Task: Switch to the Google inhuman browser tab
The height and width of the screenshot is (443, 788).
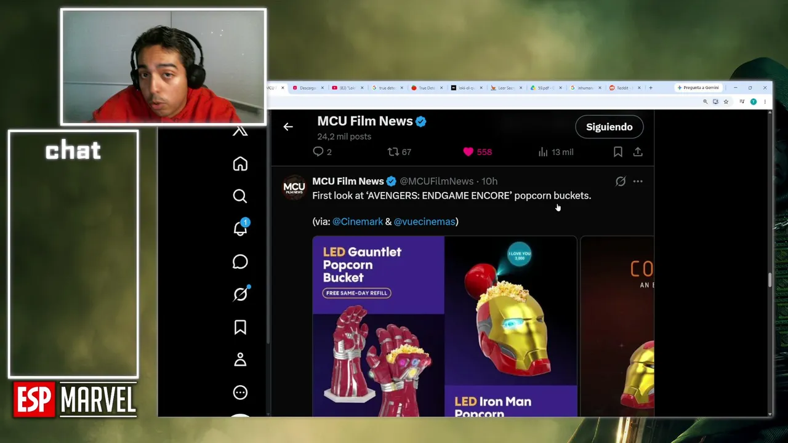Action: [585, 88]
